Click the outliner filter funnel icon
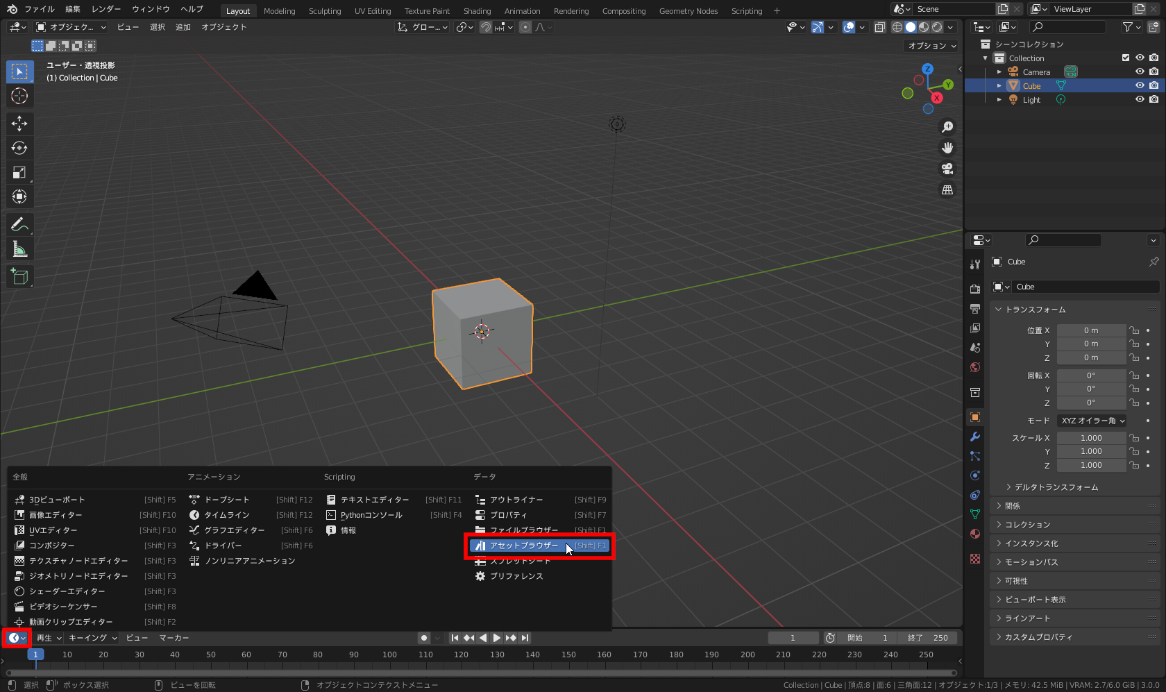This screenshot has width=1166, height=692. (1128, 27)
